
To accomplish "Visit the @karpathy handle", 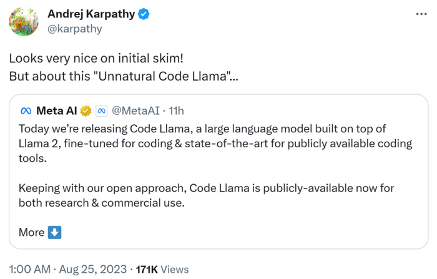I will tap(75, 29).
